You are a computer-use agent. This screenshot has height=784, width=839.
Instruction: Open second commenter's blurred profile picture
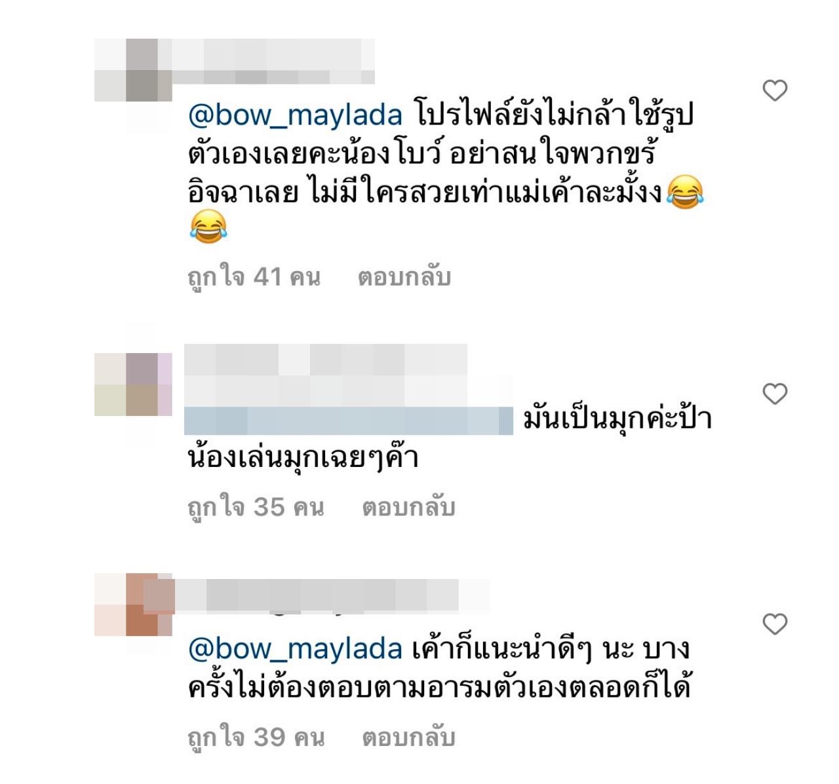[x=133, y=384]
